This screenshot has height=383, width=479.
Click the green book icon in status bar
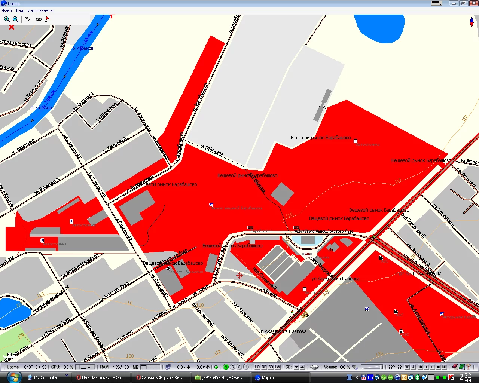point(461,367)
